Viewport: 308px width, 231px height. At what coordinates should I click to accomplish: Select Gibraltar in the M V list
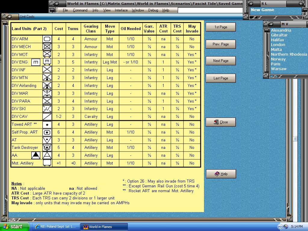click(x=279, y=35)
